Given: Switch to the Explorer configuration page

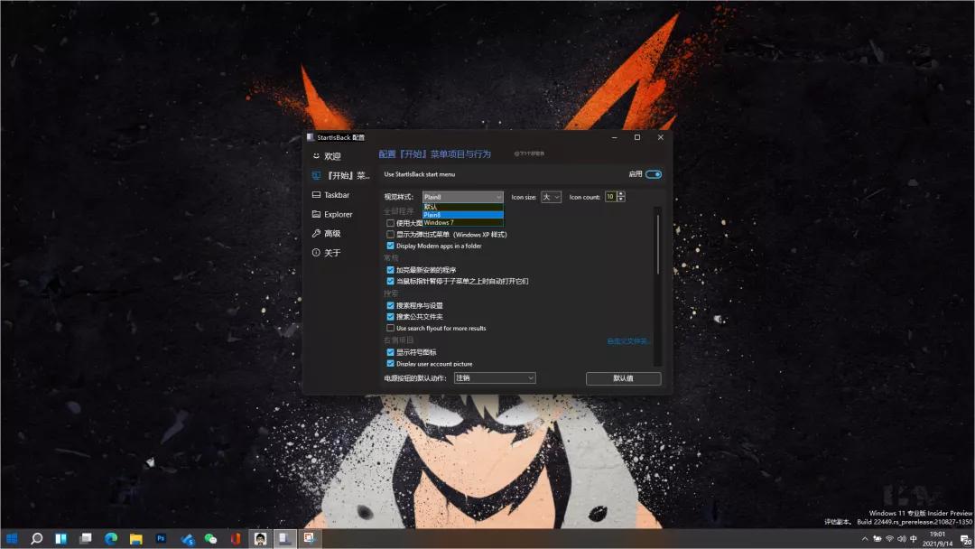Looking at the screenshot, I should pyautogui.click(x=336, y=214).
